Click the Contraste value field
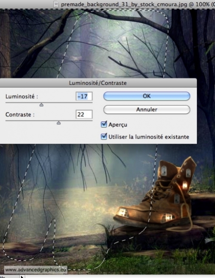Image resolution: width=215 pixels, height=278 pixels. (84, 114)
